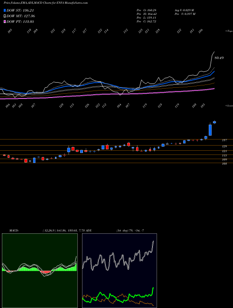Click the blue DOW ST legend swatch
The image size is (233, 308).
click(5, 10)
